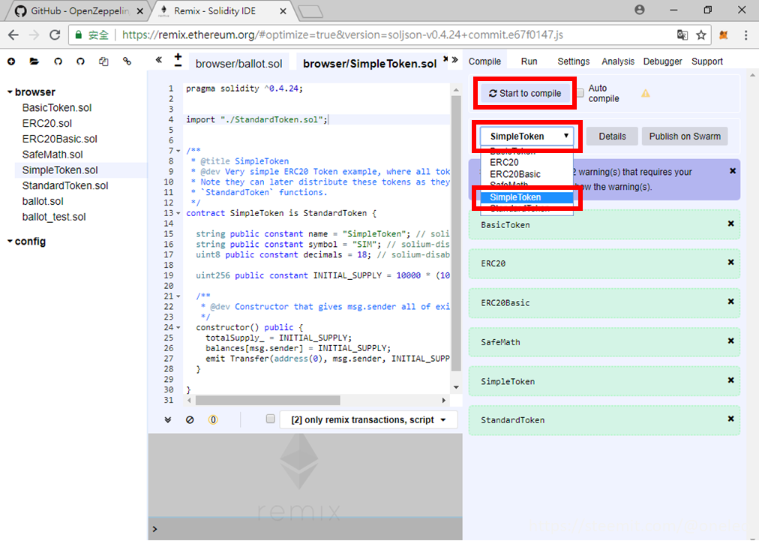
Task: Click the pending transactions counter badge
Action: click(213, 419)
